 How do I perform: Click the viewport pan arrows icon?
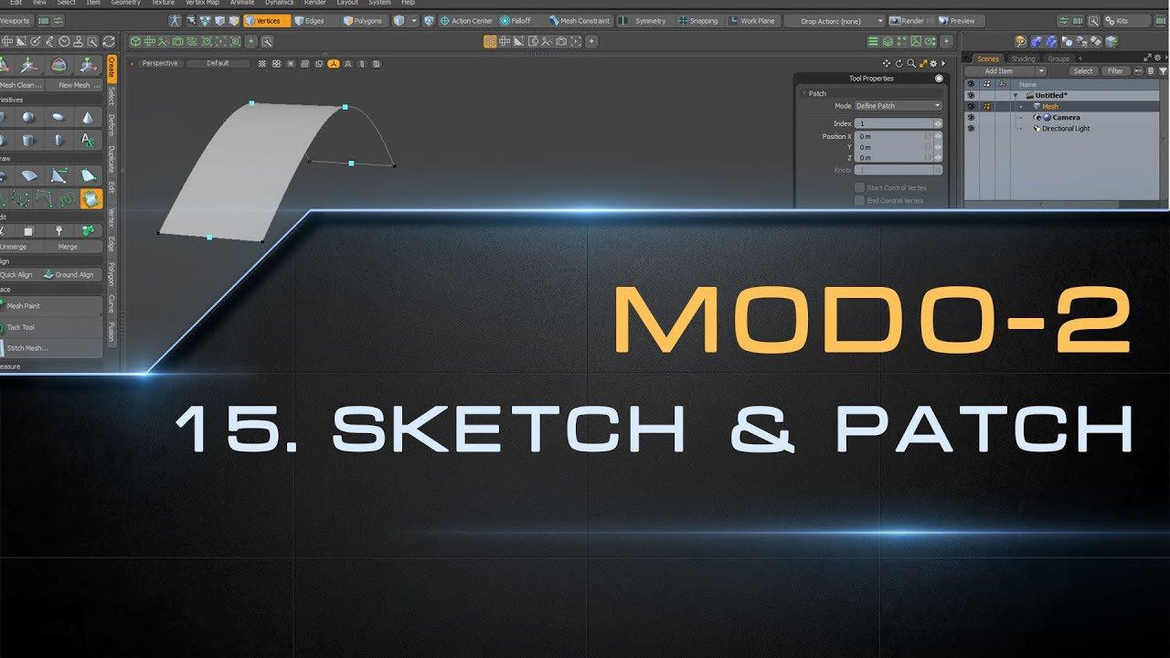(887, 63)
